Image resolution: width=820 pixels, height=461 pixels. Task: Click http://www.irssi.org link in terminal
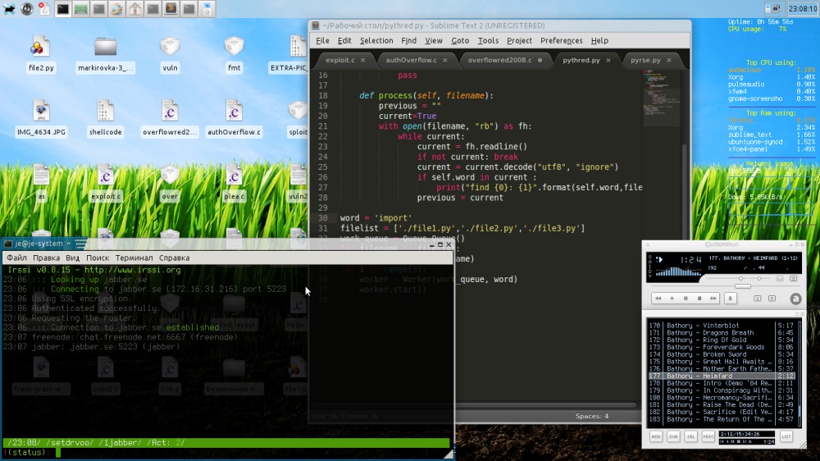tap(132, 270)
